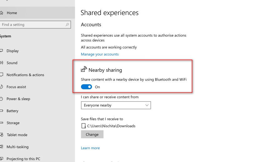Click the folder icon beside Downloads path
Screen dimensions: 260x162
point(84,126)
